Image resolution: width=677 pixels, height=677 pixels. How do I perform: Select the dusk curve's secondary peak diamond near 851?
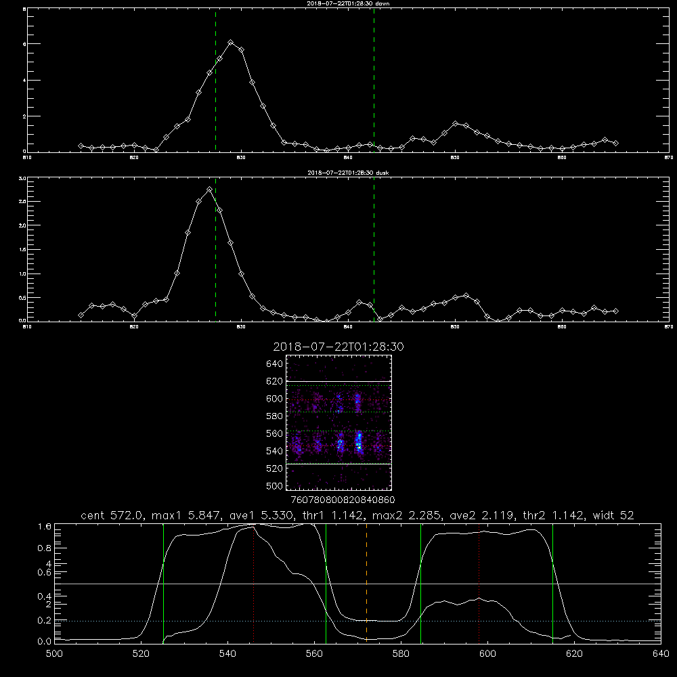point(466,295)
